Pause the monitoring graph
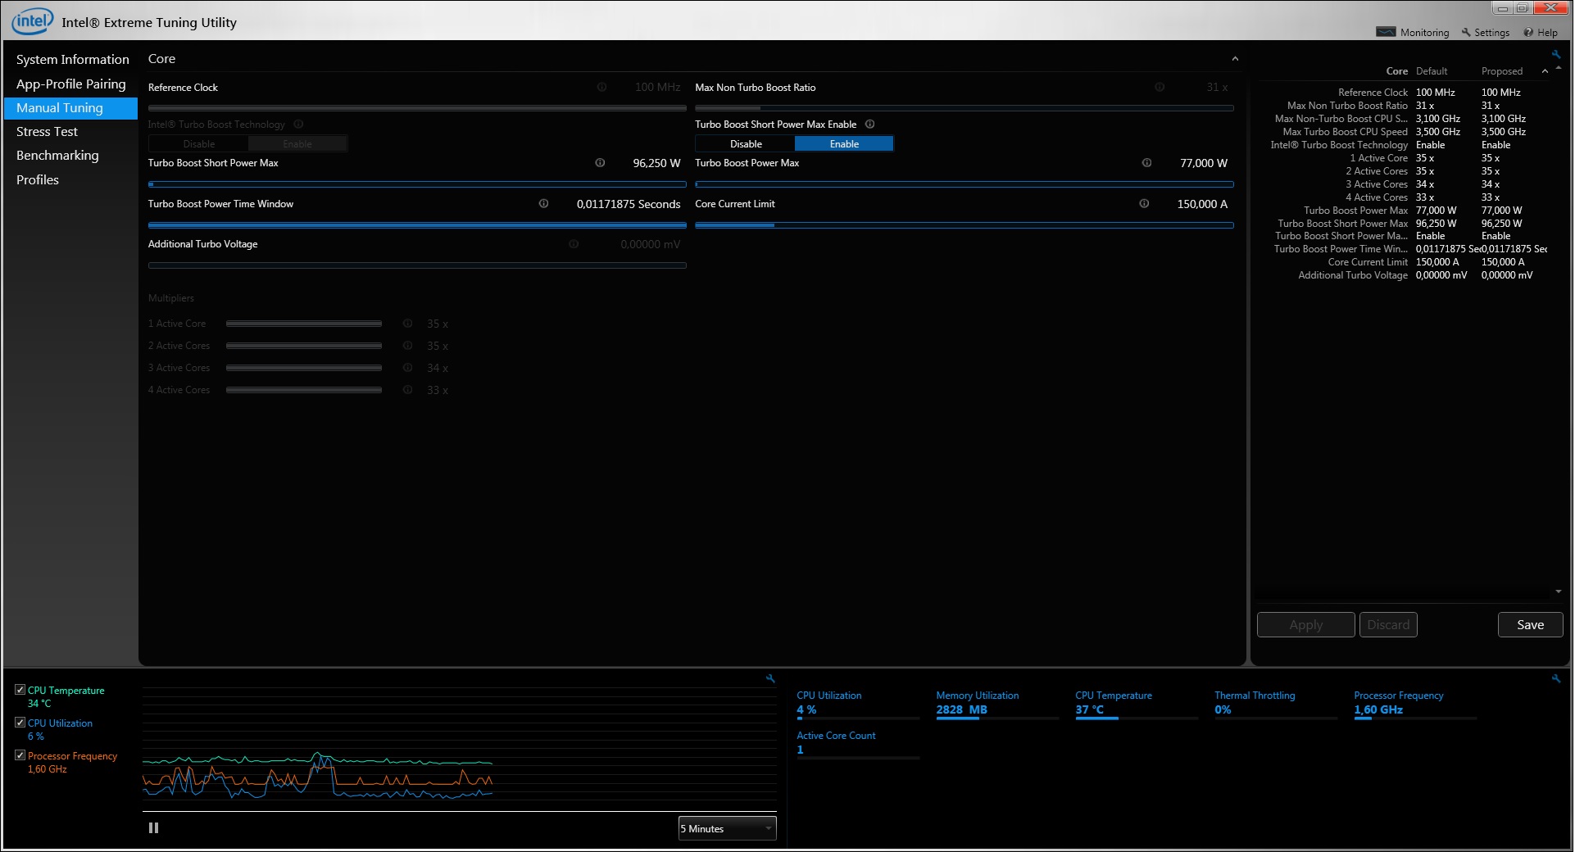Image resolution: width=1575 pixels, height=852 pixels. [x=153, y=828]
